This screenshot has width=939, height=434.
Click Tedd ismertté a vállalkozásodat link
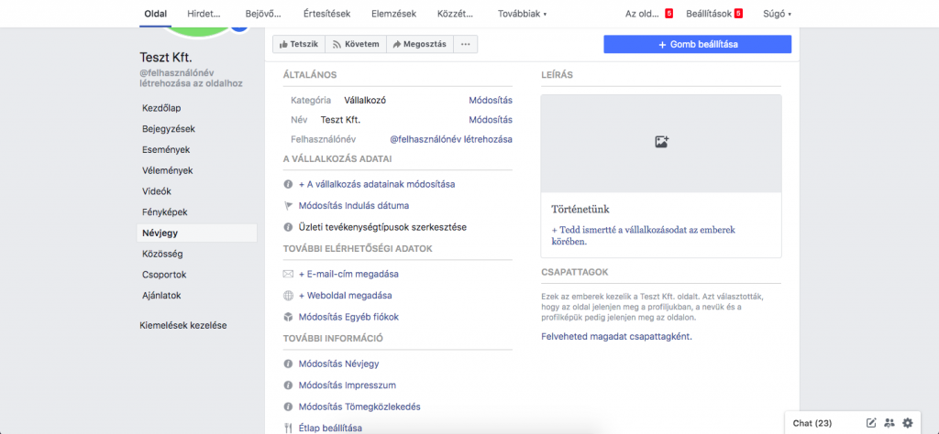tap(643, 235)
